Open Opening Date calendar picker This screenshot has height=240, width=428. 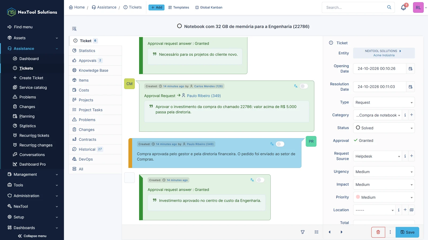(411, 69)
